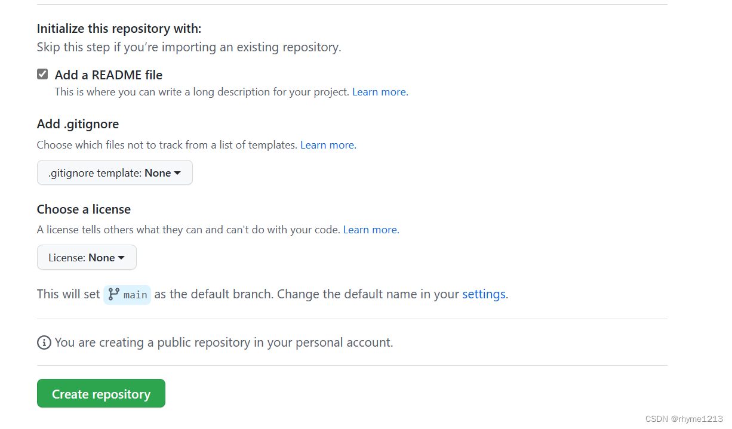The image size is (732, 429).
Task: Click the 'Choose a license' heading
Action: pos(84,209)
